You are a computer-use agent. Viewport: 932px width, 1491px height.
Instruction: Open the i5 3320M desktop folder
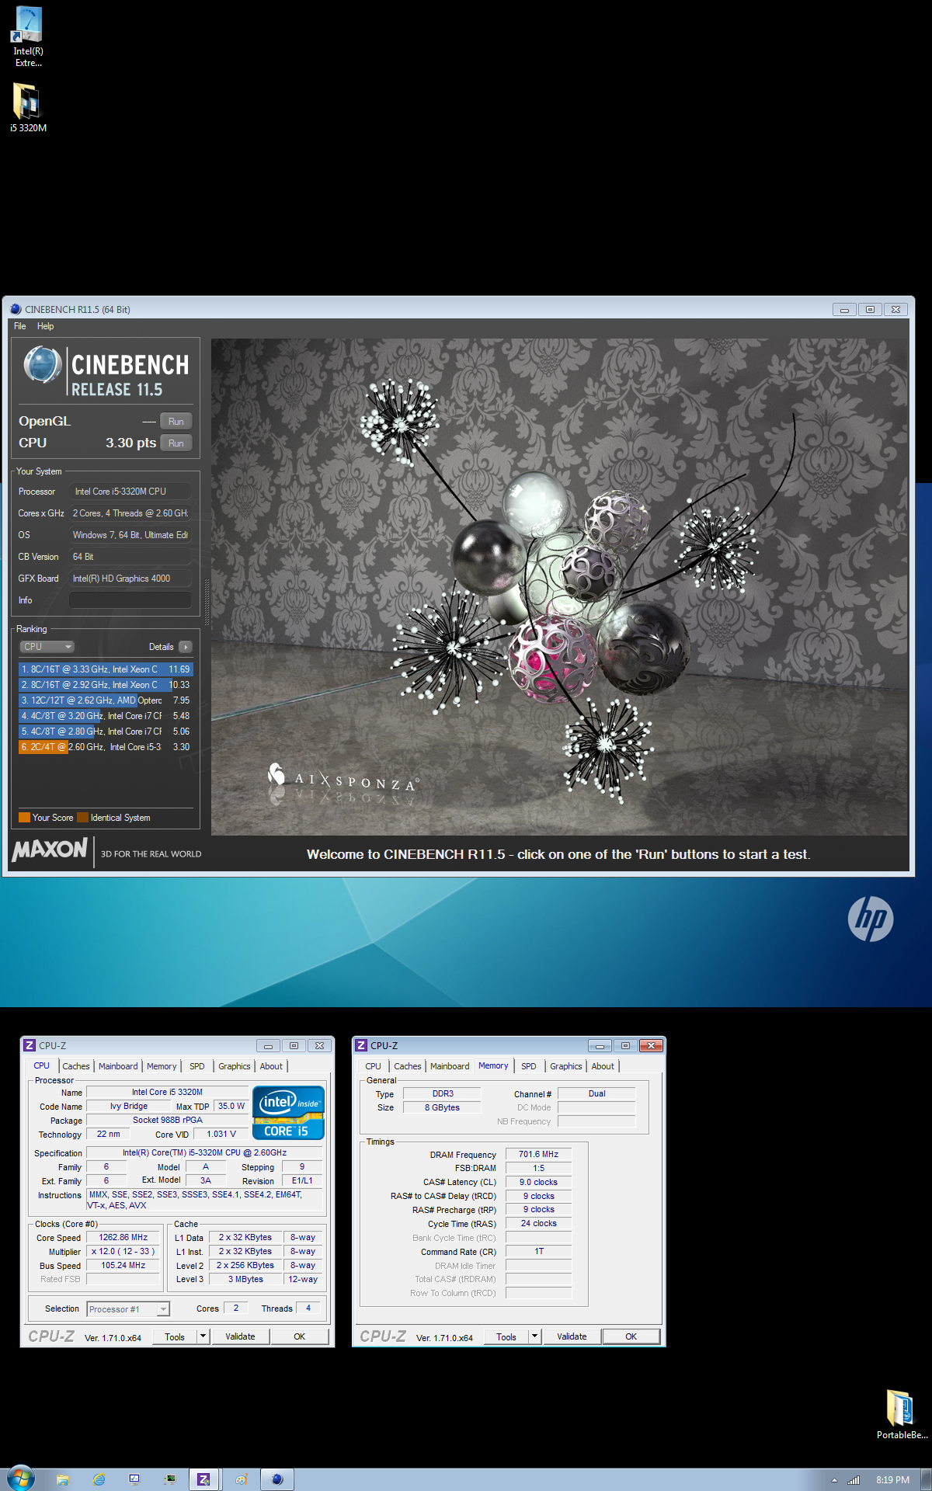[28, 108]
